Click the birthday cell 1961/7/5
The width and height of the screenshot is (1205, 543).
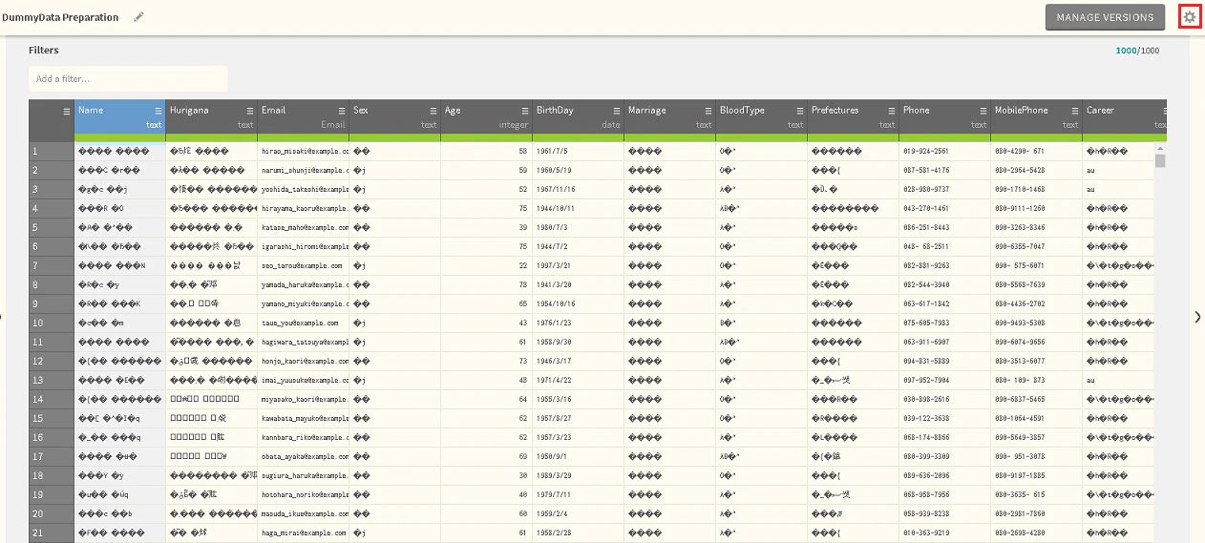tap(579, 152)
